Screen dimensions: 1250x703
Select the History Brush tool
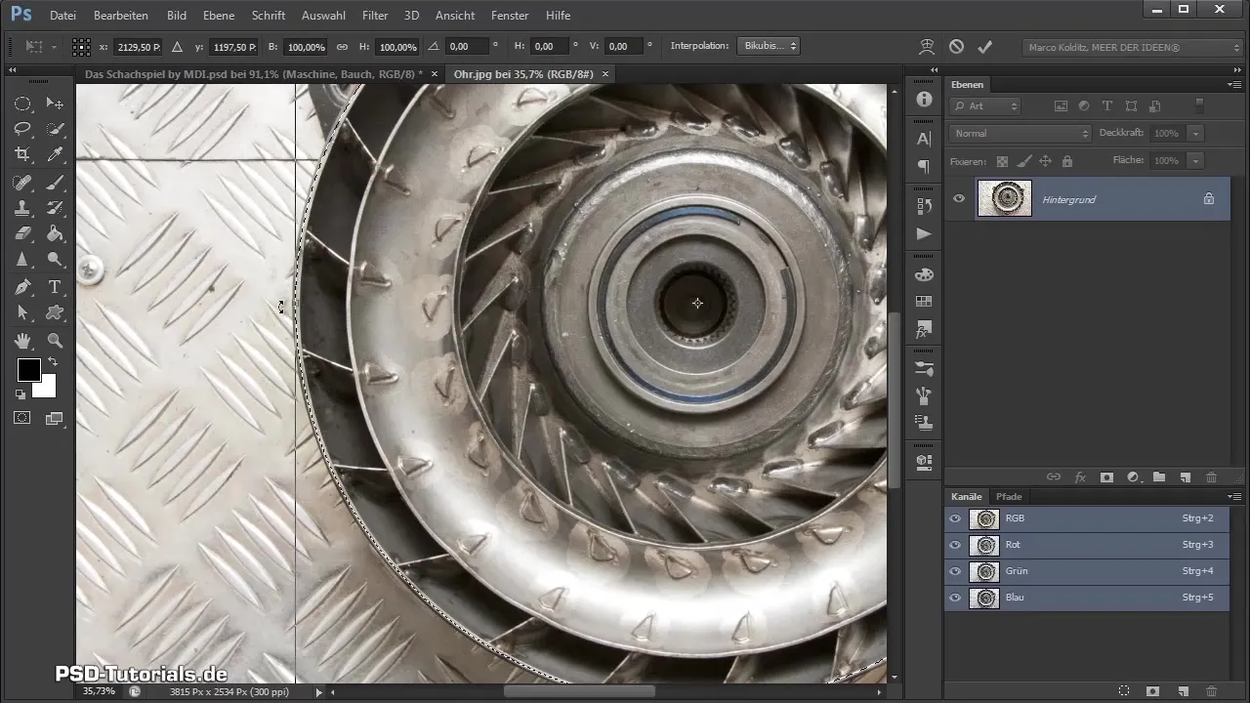(55, 207)
